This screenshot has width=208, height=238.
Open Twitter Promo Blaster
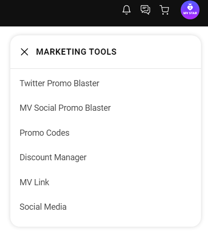pyautogui.click(x=59, y=83)
